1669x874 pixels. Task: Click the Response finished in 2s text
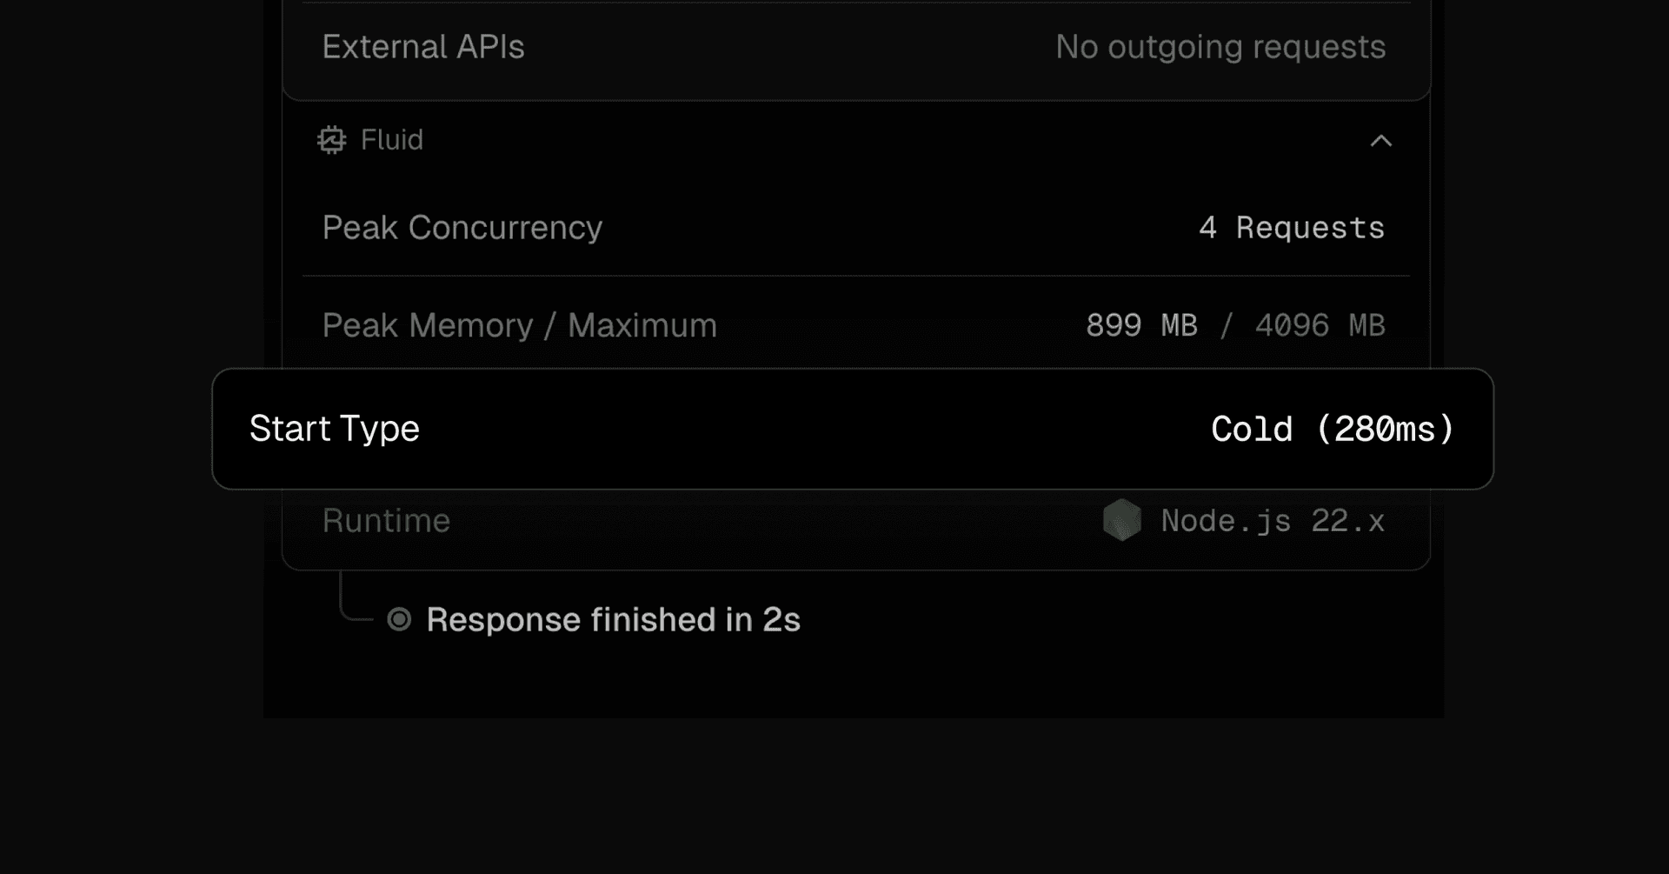click(613, 620)
